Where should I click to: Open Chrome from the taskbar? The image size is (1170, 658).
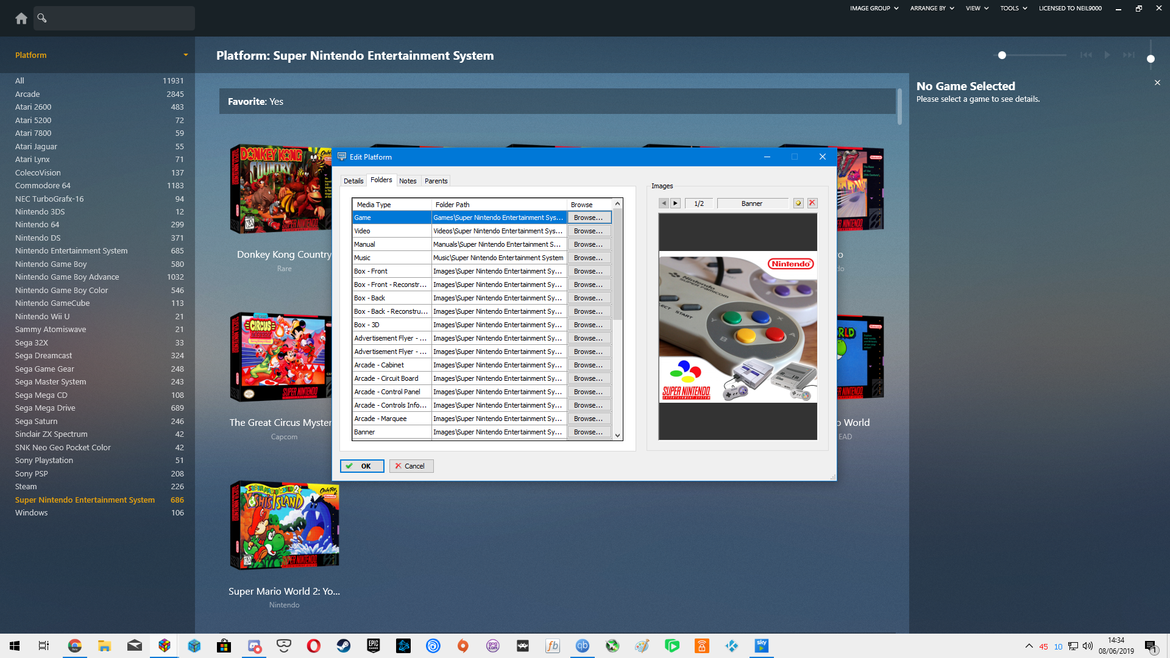coord(75,646)
